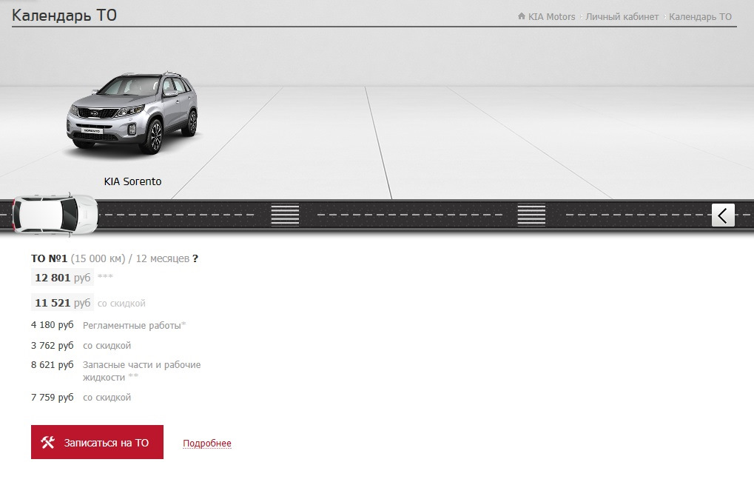Select the first crosswalk marker on the road

285,215
